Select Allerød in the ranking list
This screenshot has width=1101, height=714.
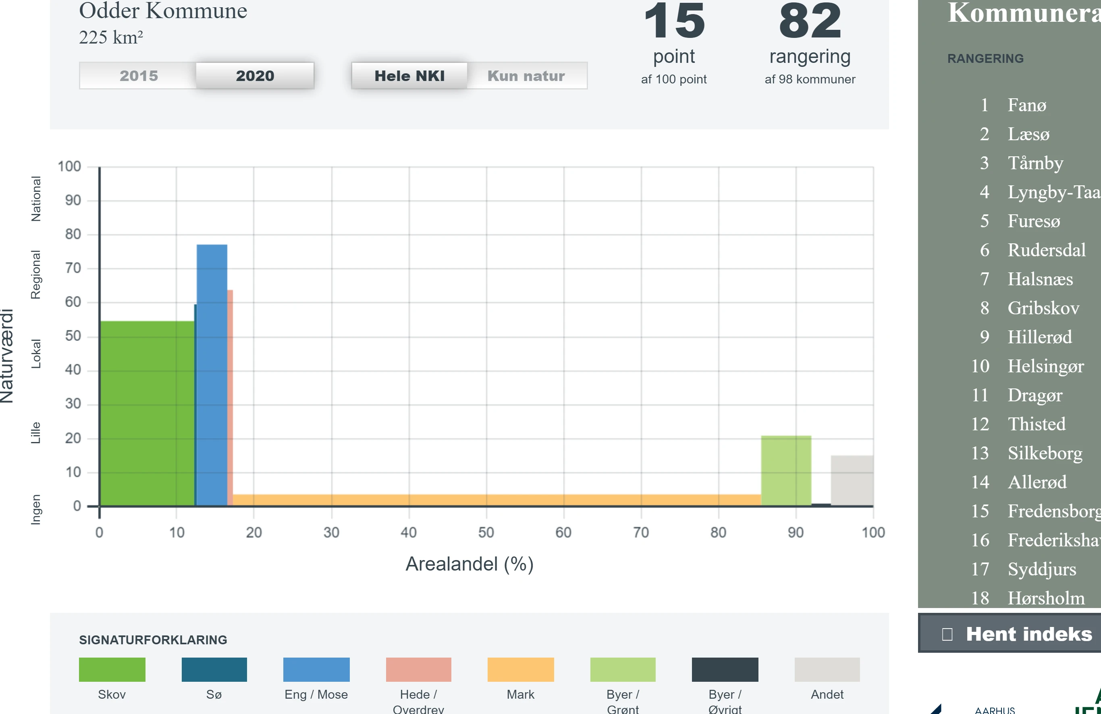[1037, 482]
